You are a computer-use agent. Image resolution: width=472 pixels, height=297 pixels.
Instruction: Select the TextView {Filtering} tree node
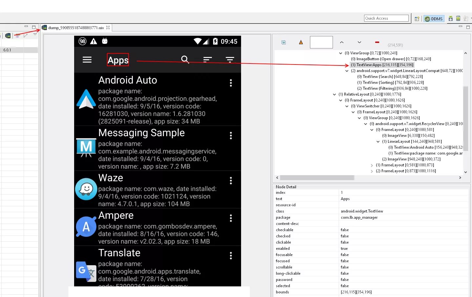(392, 88)
